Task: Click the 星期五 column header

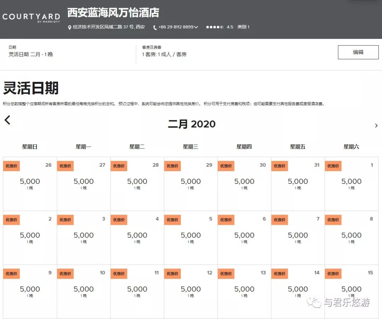Action: tap(298, 147)
